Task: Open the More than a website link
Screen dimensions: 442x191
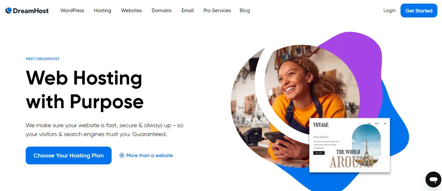Action: pos(149,155)
